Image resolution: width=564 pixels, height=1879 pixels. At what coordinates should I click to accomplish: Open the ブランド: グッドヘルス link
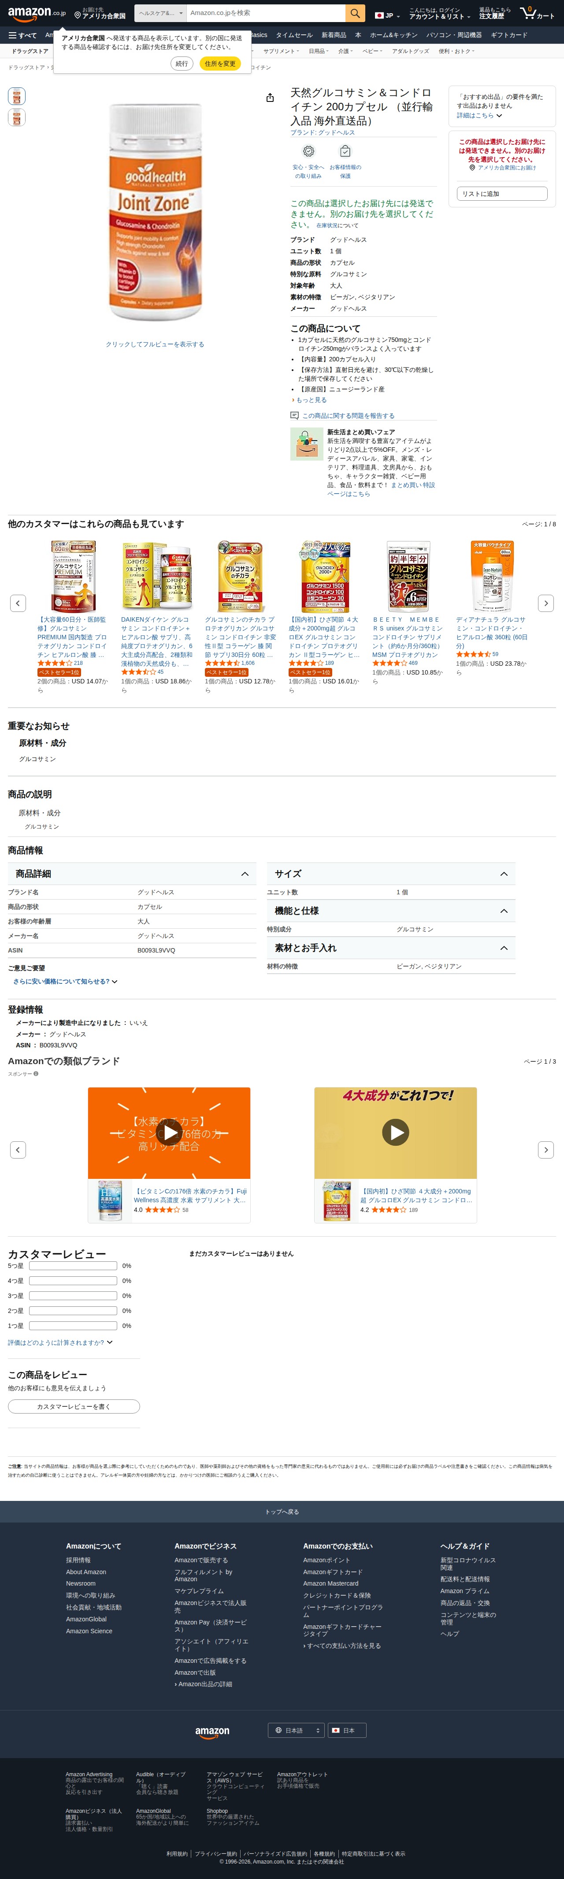[x=323, y=133]
